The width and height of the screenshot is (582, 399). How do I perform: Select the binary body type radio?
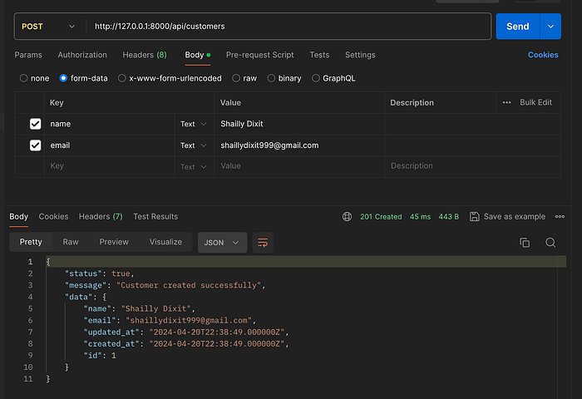tap(271, 78)
